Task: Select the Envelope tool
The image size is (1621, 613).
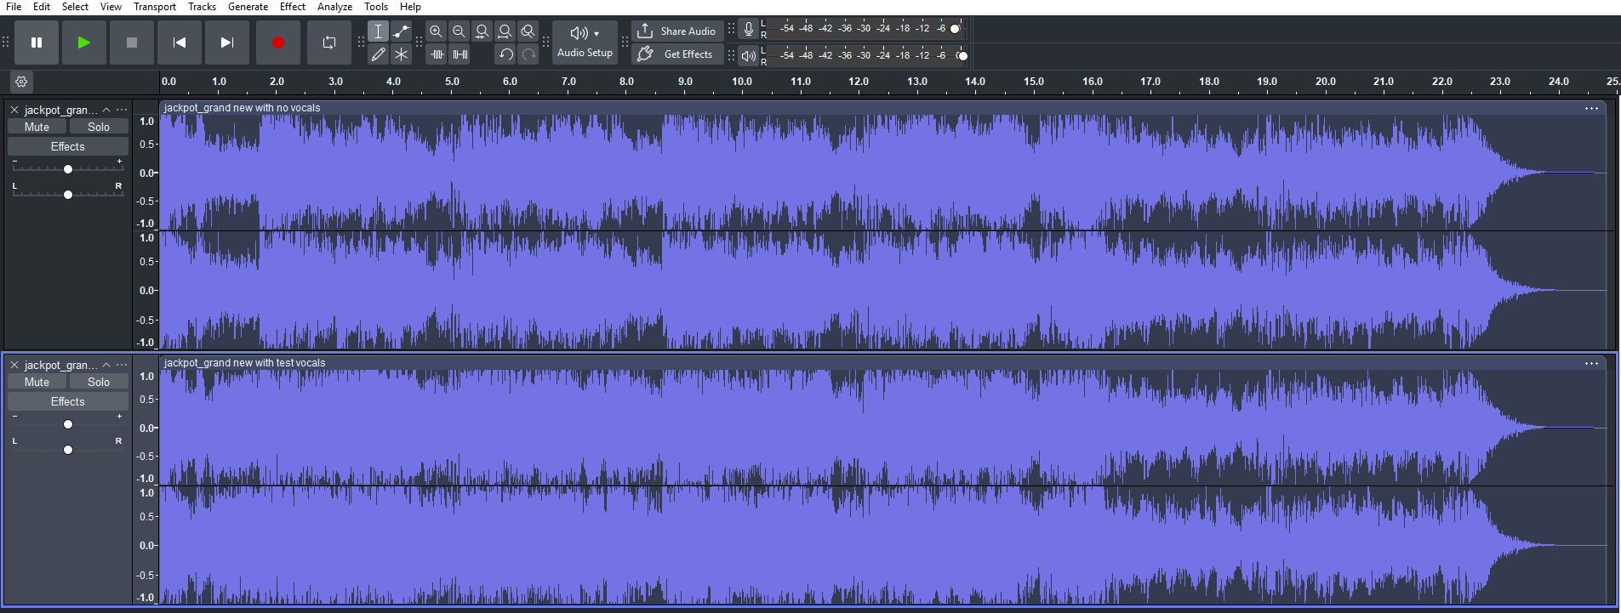Action: [401, 31]
